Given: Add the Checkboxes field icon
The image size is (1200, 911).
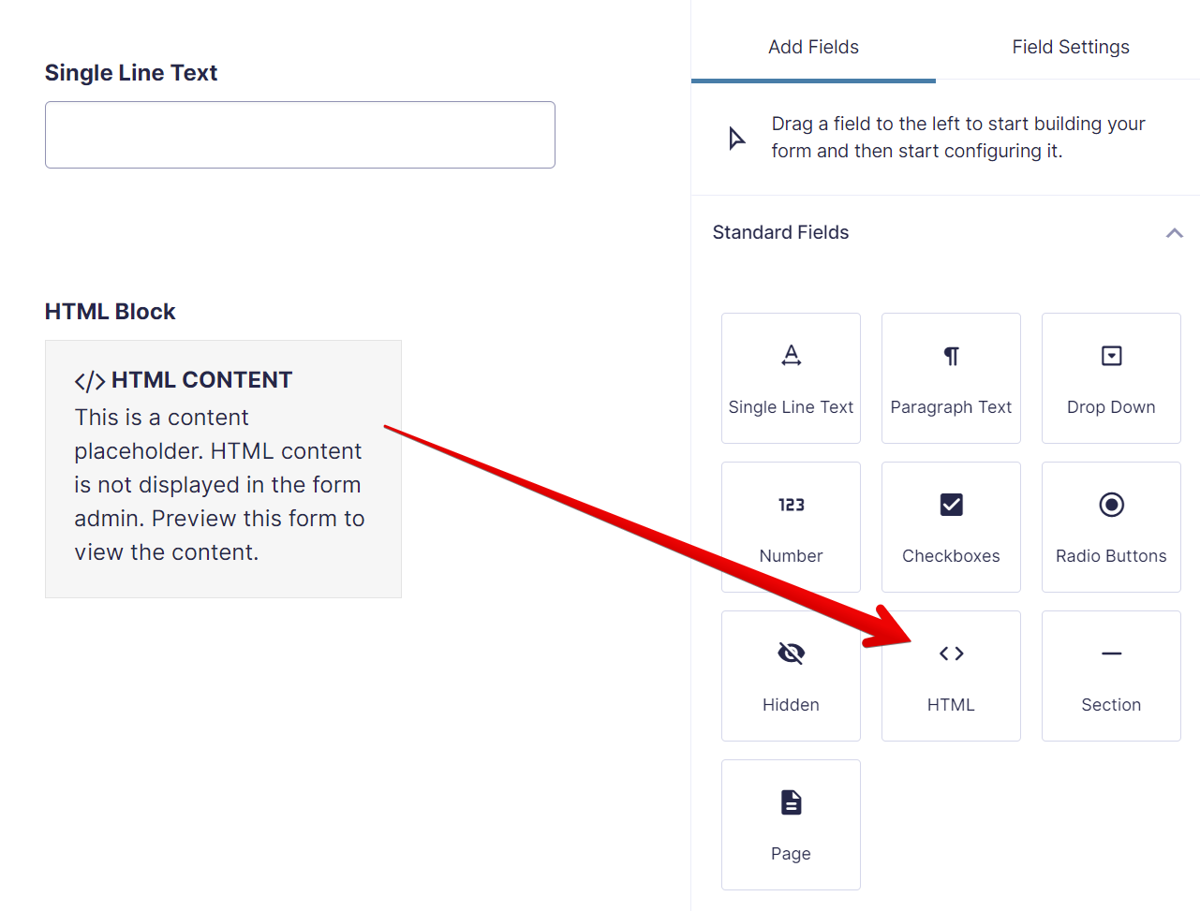Looking at the screenshot, I should click(951, 505).
